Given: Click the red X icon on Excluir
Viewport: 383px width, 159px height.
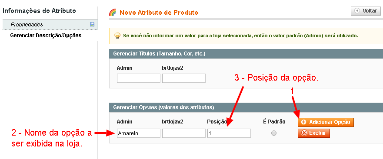Looking at the screenshot, I should pos(304,133).
